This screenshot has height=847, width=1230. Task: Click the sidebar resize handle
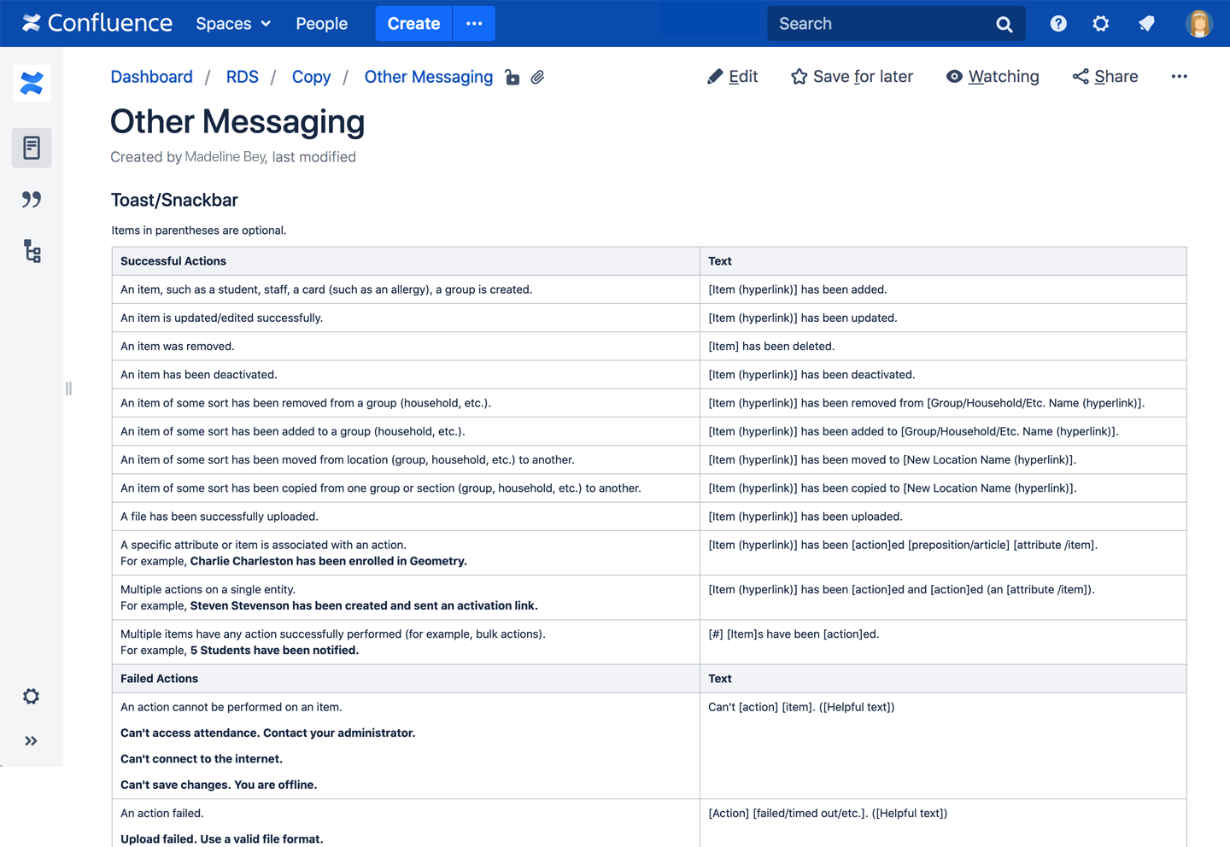tap(68, 388)
